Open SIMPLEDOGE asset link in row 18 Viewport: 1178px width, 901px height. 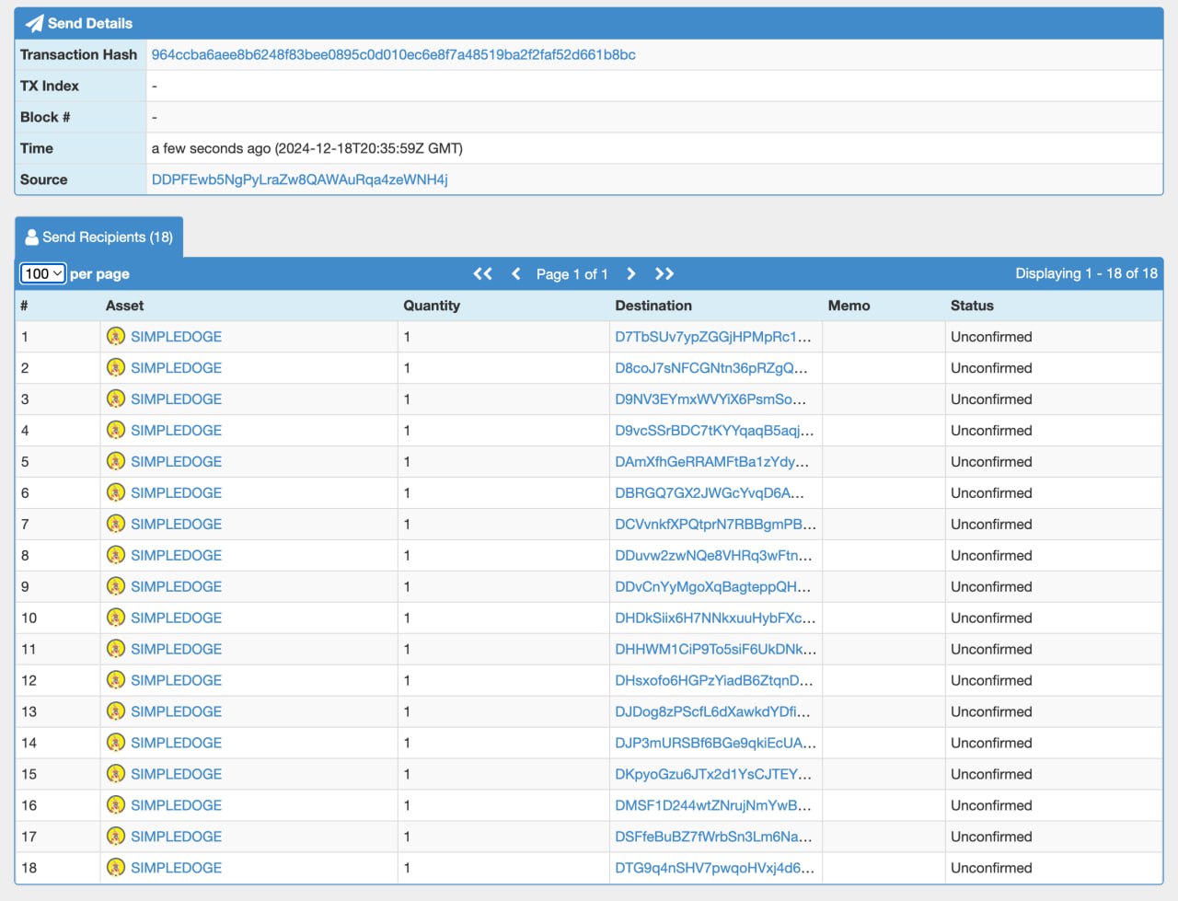[x=176, y=868]
